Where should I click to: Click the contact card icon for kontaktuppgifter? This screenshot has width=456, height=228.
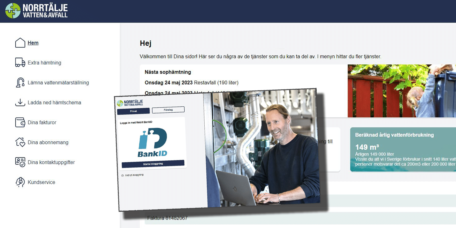pyautogui.click(x=20, y=162)
